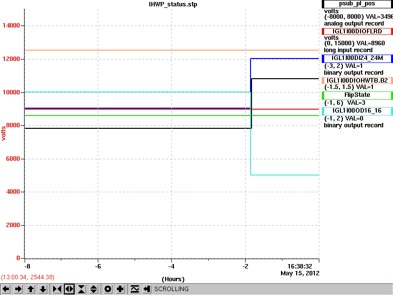Click the (-1, 2) VAL=0 range text

pos(343,118)
